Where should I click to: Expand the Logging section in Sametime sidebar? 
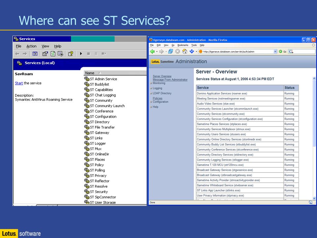click(x=151, y=88)
